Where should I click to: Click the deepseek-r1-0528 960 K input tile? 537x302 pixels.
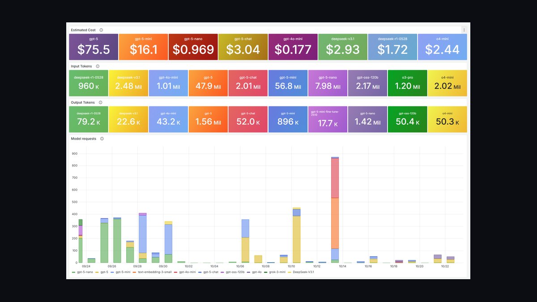89,83
